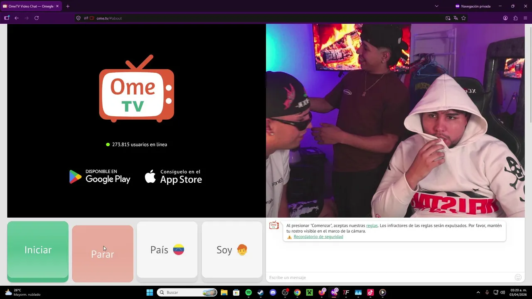Open the emoji picker in chat
Screen dimensions: 532x299
pos(518,277)
